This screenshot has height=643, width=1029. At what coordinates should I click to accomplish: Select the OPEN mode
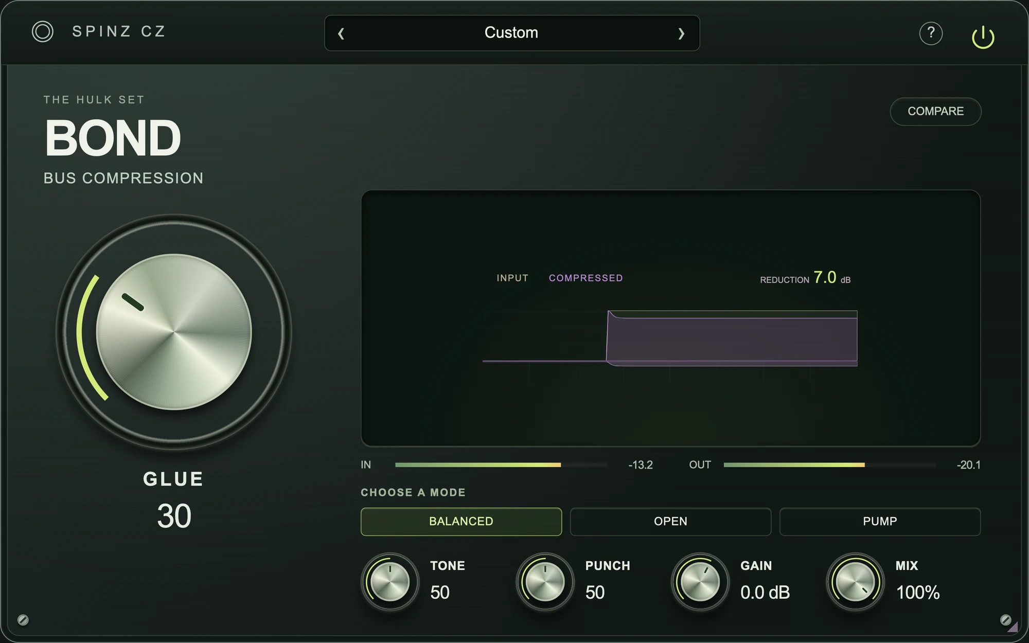[670, 521]
